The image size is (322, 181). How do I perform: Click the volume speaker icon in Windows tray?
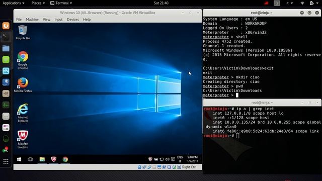click(x=168, y=159)
